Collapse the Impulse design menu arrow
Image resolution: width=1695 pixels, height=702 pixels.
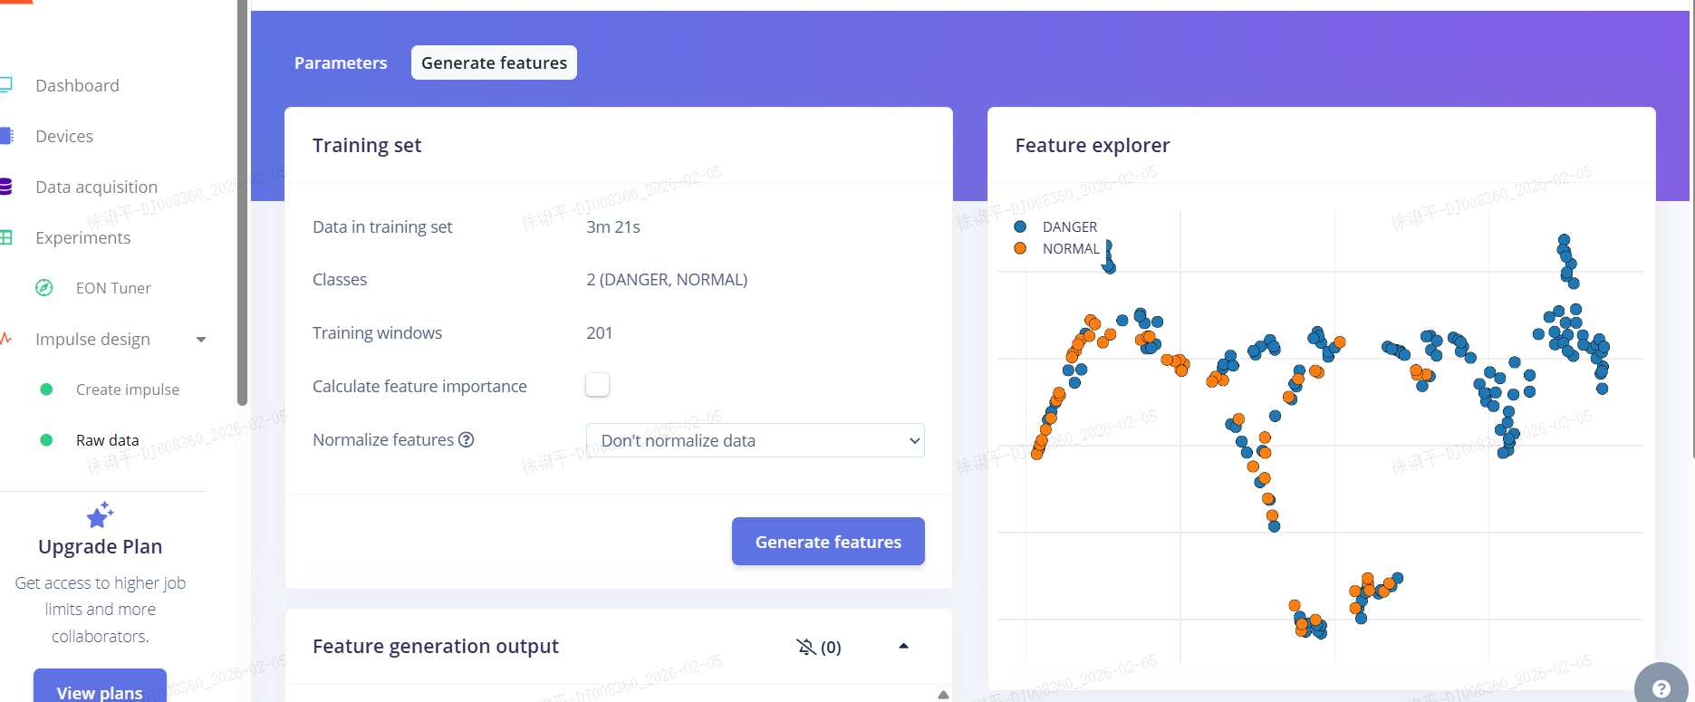[x=201, y=340]
